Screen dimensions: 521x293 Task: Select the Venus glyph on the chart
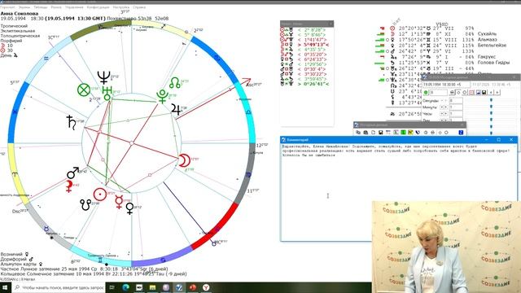pos(129,208)
